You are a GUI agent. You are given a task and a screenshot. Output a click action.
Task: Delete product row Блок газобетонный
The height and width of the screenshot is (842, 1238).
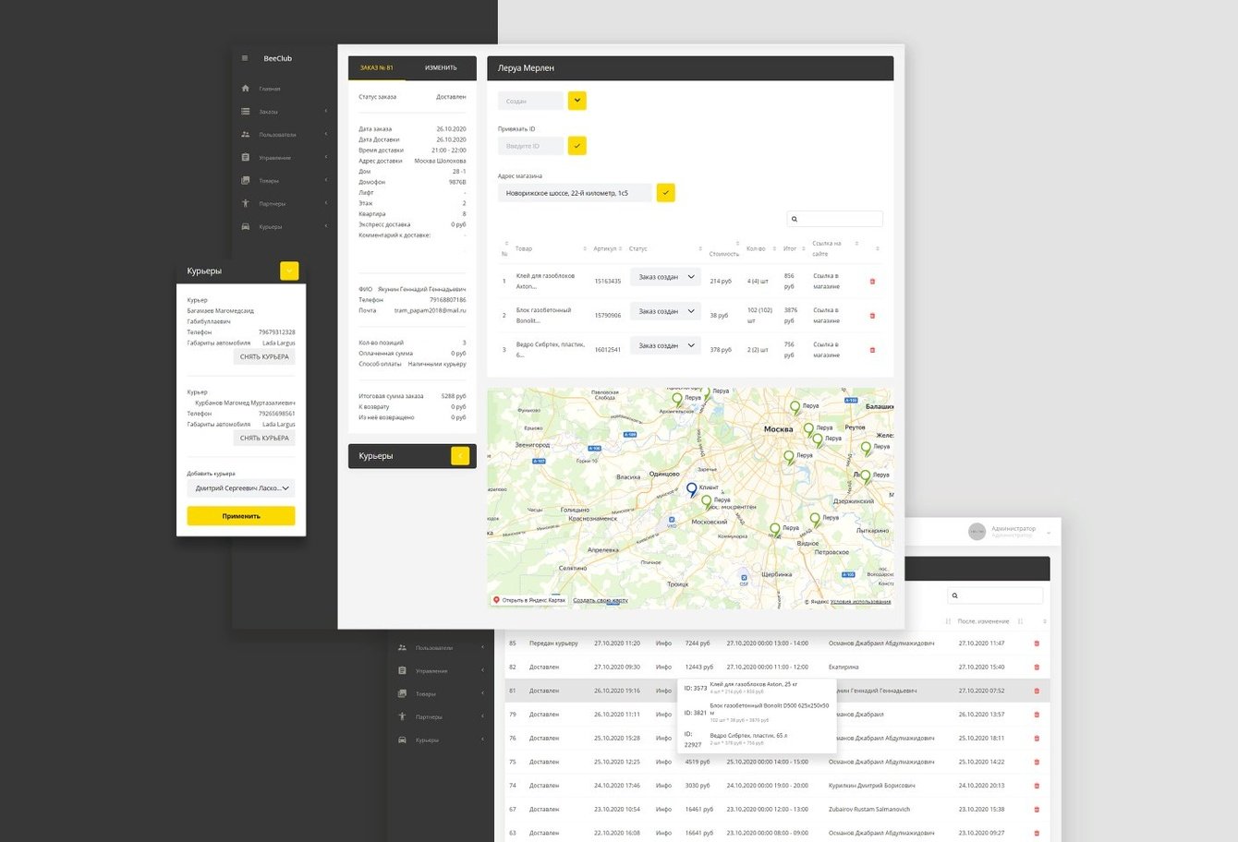872,316
